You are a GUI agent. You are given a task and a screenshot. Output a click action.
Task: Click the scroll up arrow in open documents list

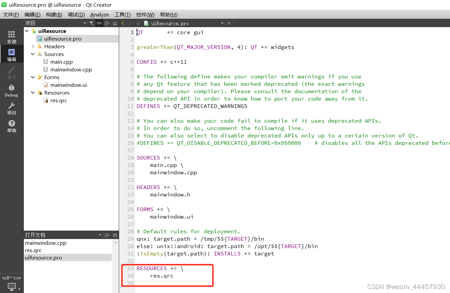pyautogui.click(x=115, y=242)
